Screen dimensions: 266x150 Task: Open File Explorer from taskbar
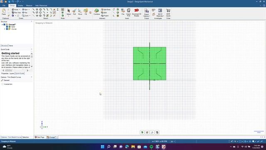133,147
